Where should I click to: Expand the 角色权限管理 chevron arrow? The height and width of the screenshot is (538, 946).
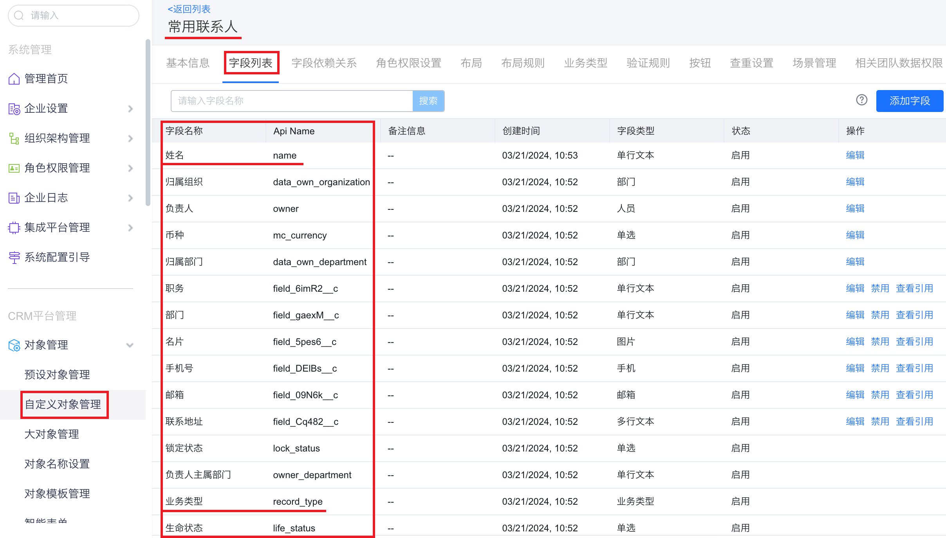click(x=130, y=168)
